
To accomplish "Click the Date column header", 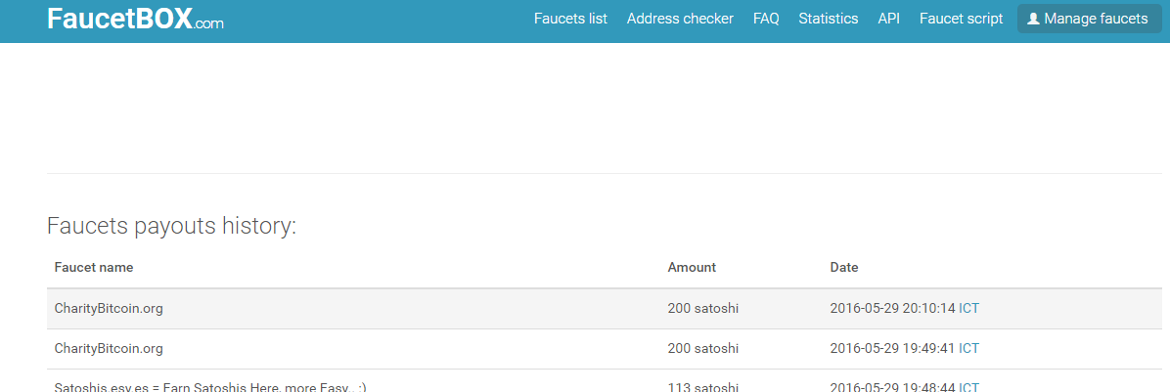I will tap(844, 267).
